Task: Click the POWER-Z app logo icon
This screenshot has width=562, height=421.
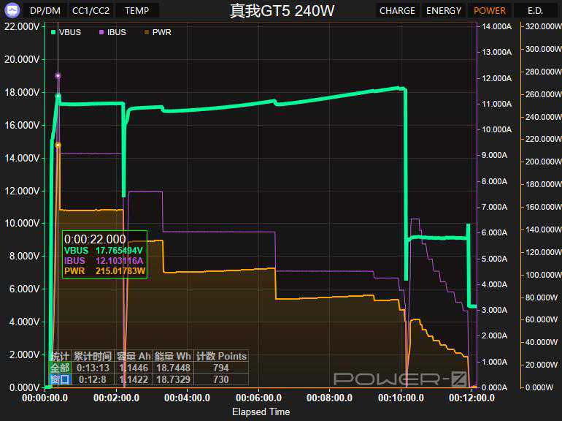Action: (x=12, y=10)
